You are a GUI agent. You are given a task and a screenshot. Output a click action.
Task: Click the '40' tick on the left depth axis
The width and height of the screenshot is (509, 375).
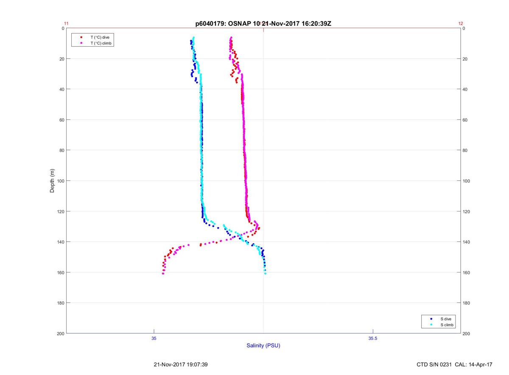(x=62, y=89)
